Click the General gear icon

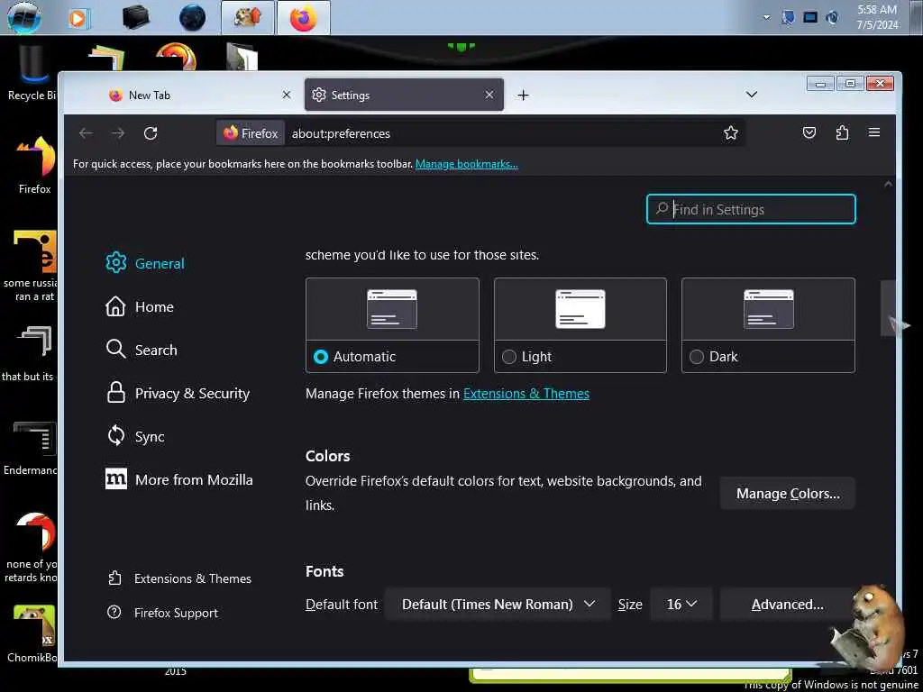coord(116,263)
